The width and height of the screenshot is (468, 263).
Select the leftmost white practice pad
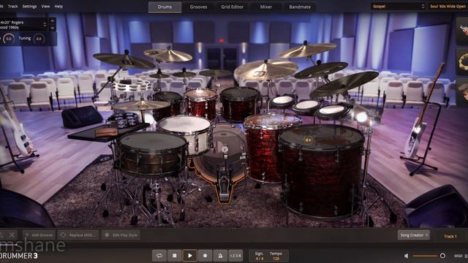tap(282, 101)
